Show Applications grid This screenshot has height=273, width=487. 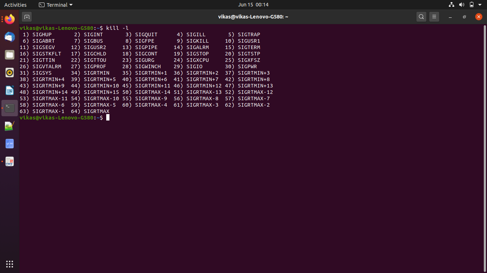coord(10,264)
